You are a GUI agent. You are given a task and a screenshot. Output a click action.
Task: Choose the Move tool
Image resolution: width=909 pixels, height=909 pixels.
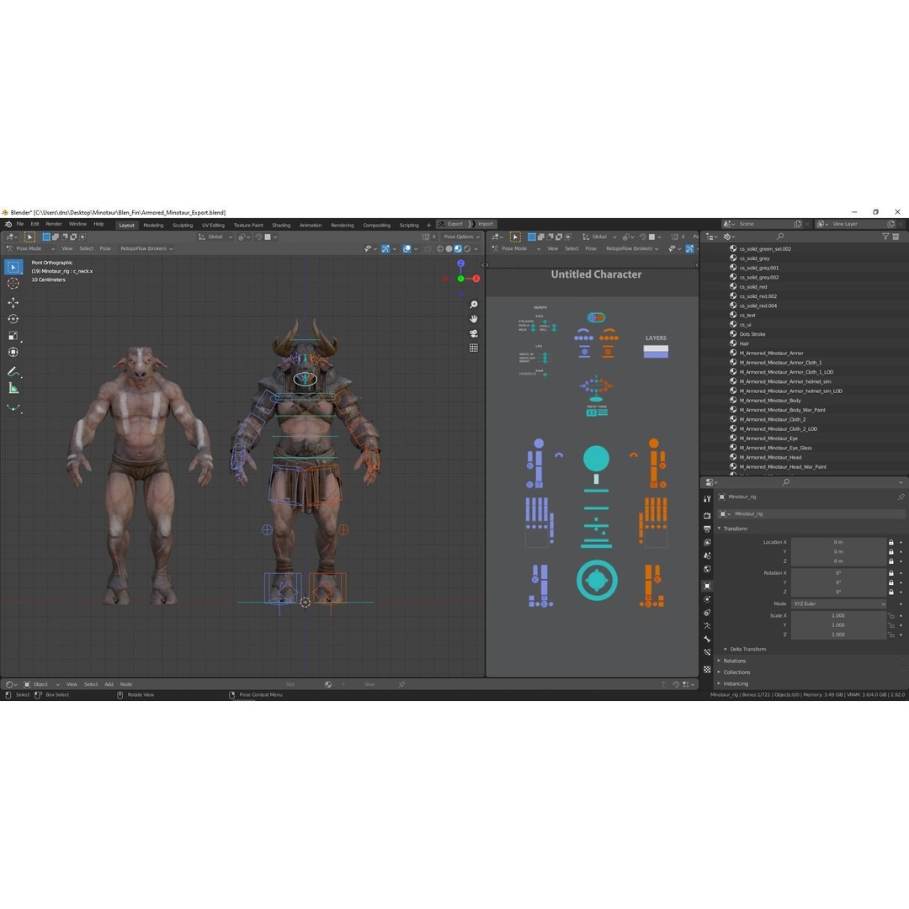click(13, 303)
